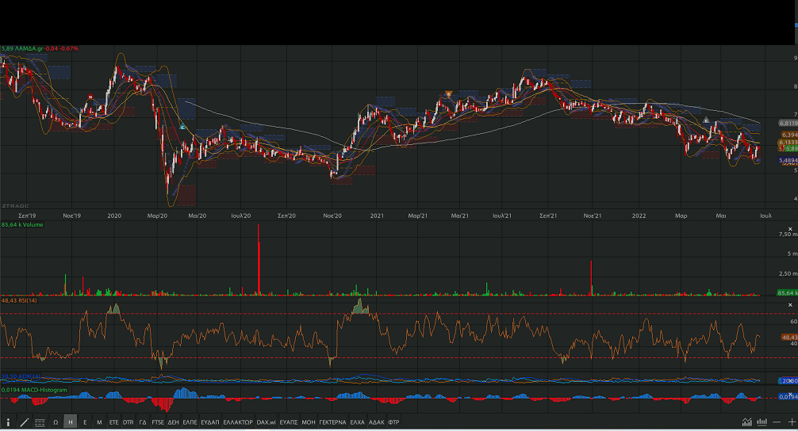The width and height of the screenshot is (798, 431).
Task: Open the info icon in bottom toolbar
Action: pos(9,422)
